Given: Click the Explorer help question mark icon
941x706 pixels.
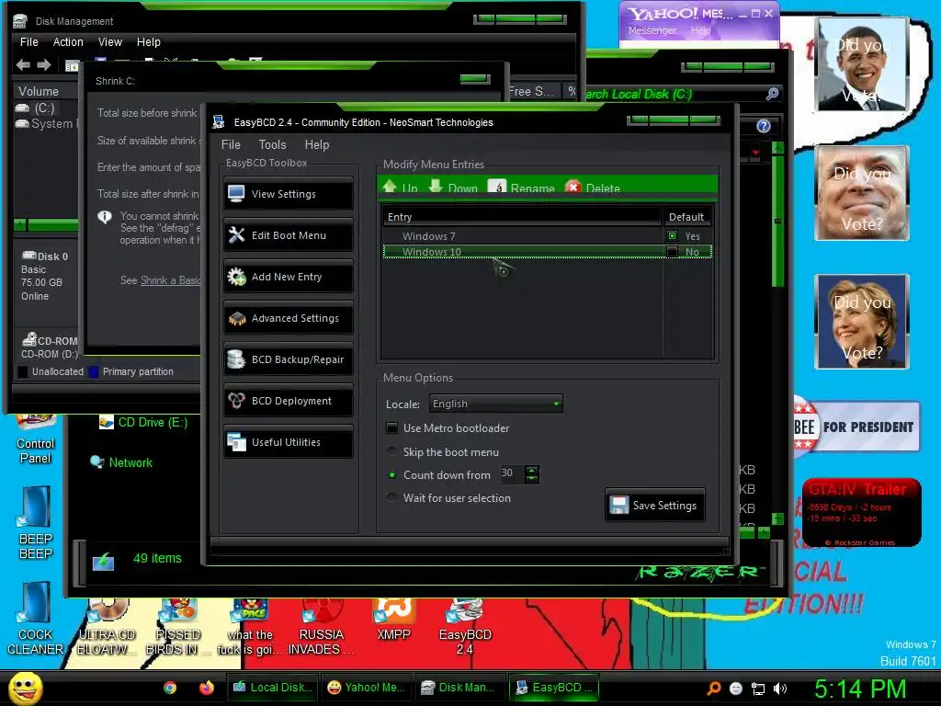Looking at the screenshot, I should 764,125.
